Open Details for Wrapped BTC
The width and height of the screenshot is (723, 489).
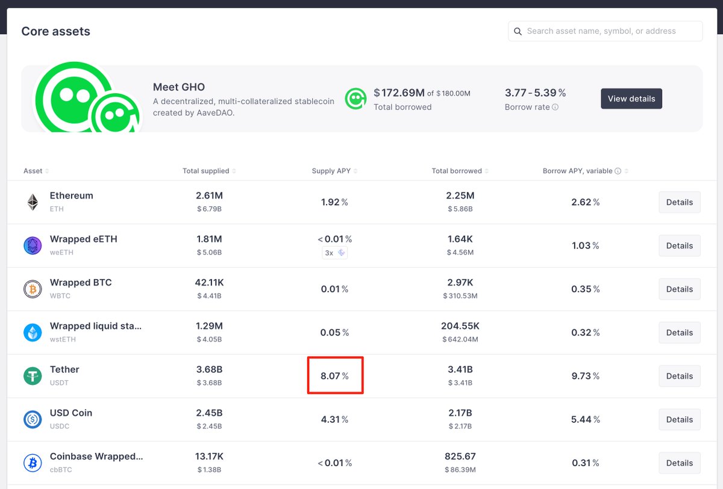point(680,289)
